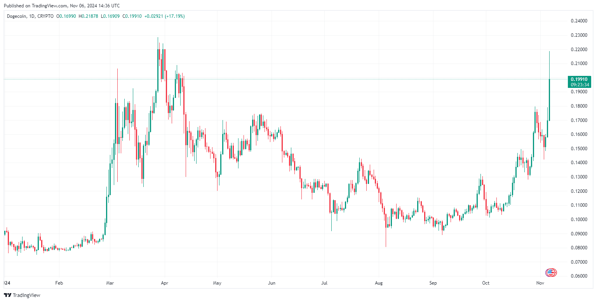Screen dimensions: 597x302
Task: Click the low value L0.16909
Action: [111, 16]
